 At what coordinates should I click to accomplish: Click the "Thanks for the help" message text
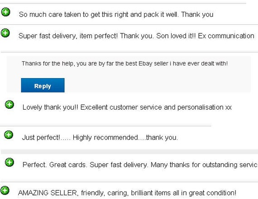125,64
